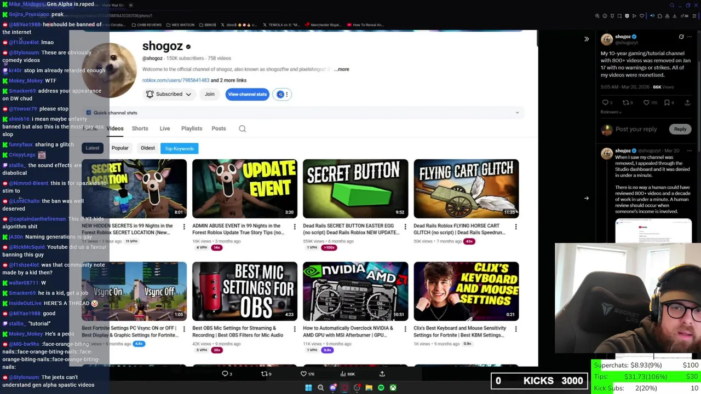
Task: Open options menu for FLYING HORSE CART video
Action: click(516, 227)
